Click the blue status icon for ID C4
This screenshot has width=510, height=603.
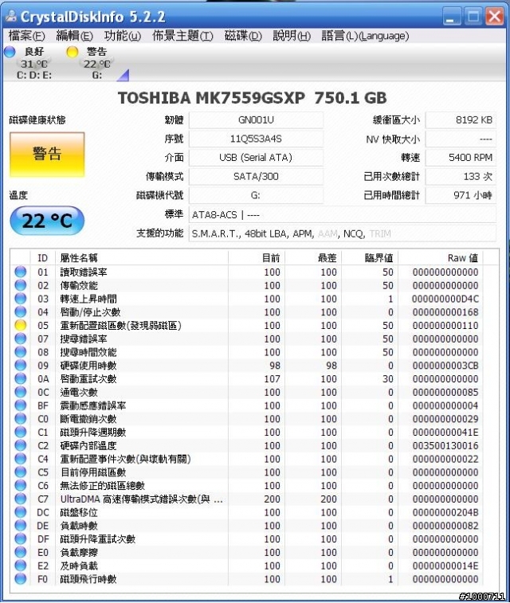click(21, 459)
